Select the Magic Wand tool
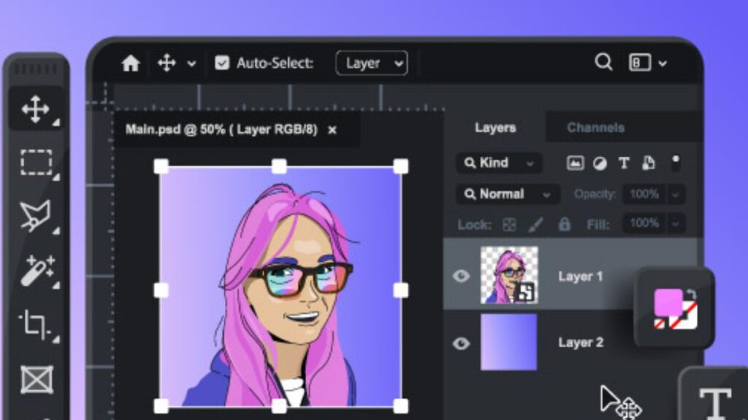Screen dimensions: 748x420 pos(37,271)
